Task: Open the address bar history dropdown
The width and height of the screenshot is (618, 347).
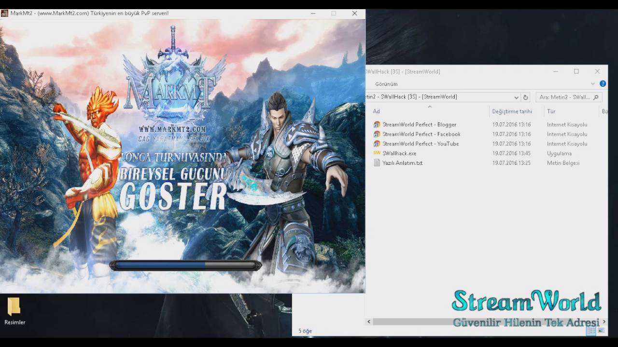Action: point(516,97)
